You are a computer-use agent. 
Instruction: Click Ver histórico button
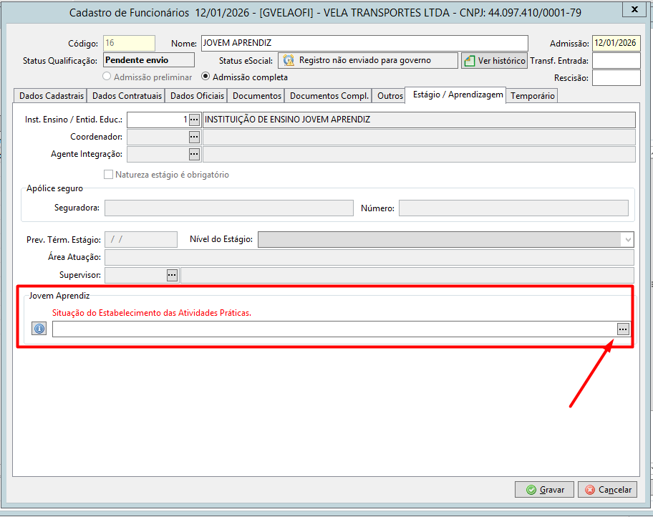pyautogui.click(x=494, y=60)
